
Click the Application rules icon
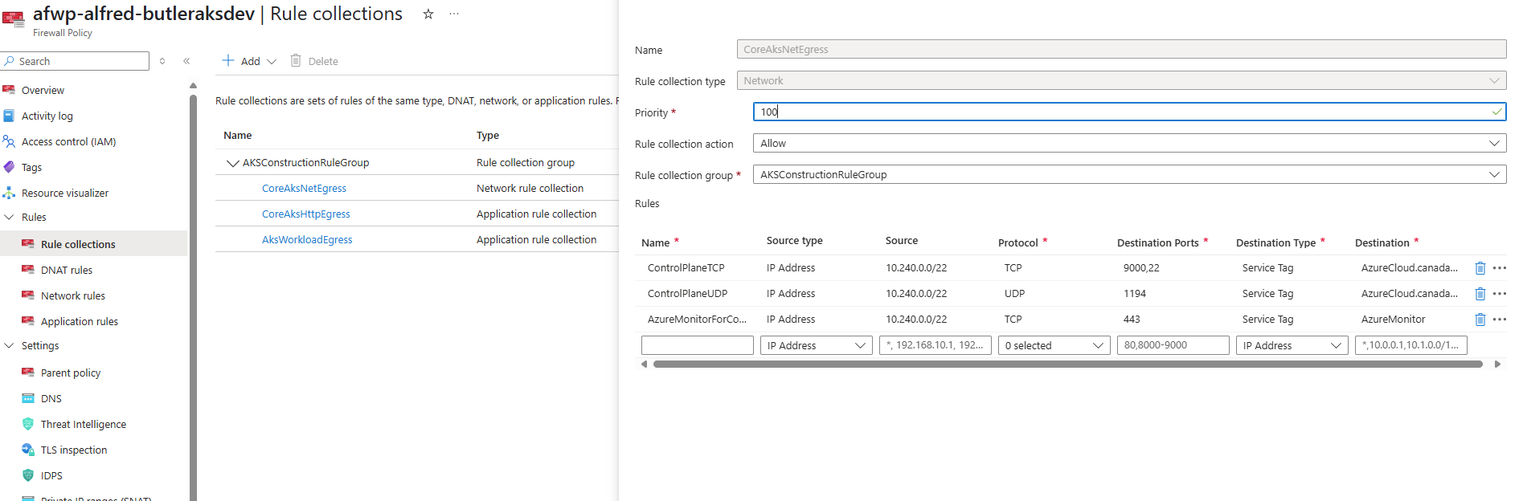28,321
